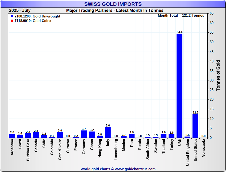Click the 7118.9010: Gold Coins legend text
Screen dimensions: 226x172
(x=33, y=21)
